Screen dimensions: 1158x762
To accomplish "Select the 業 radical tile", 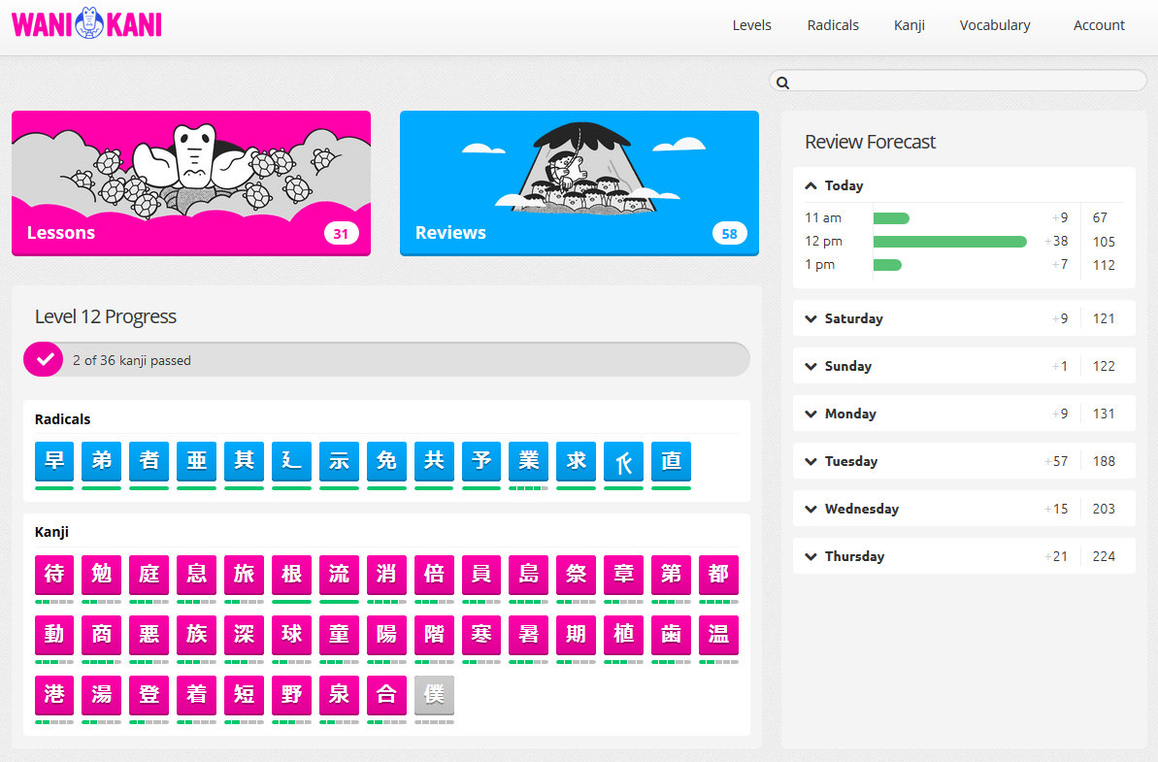I will point(529,461).
